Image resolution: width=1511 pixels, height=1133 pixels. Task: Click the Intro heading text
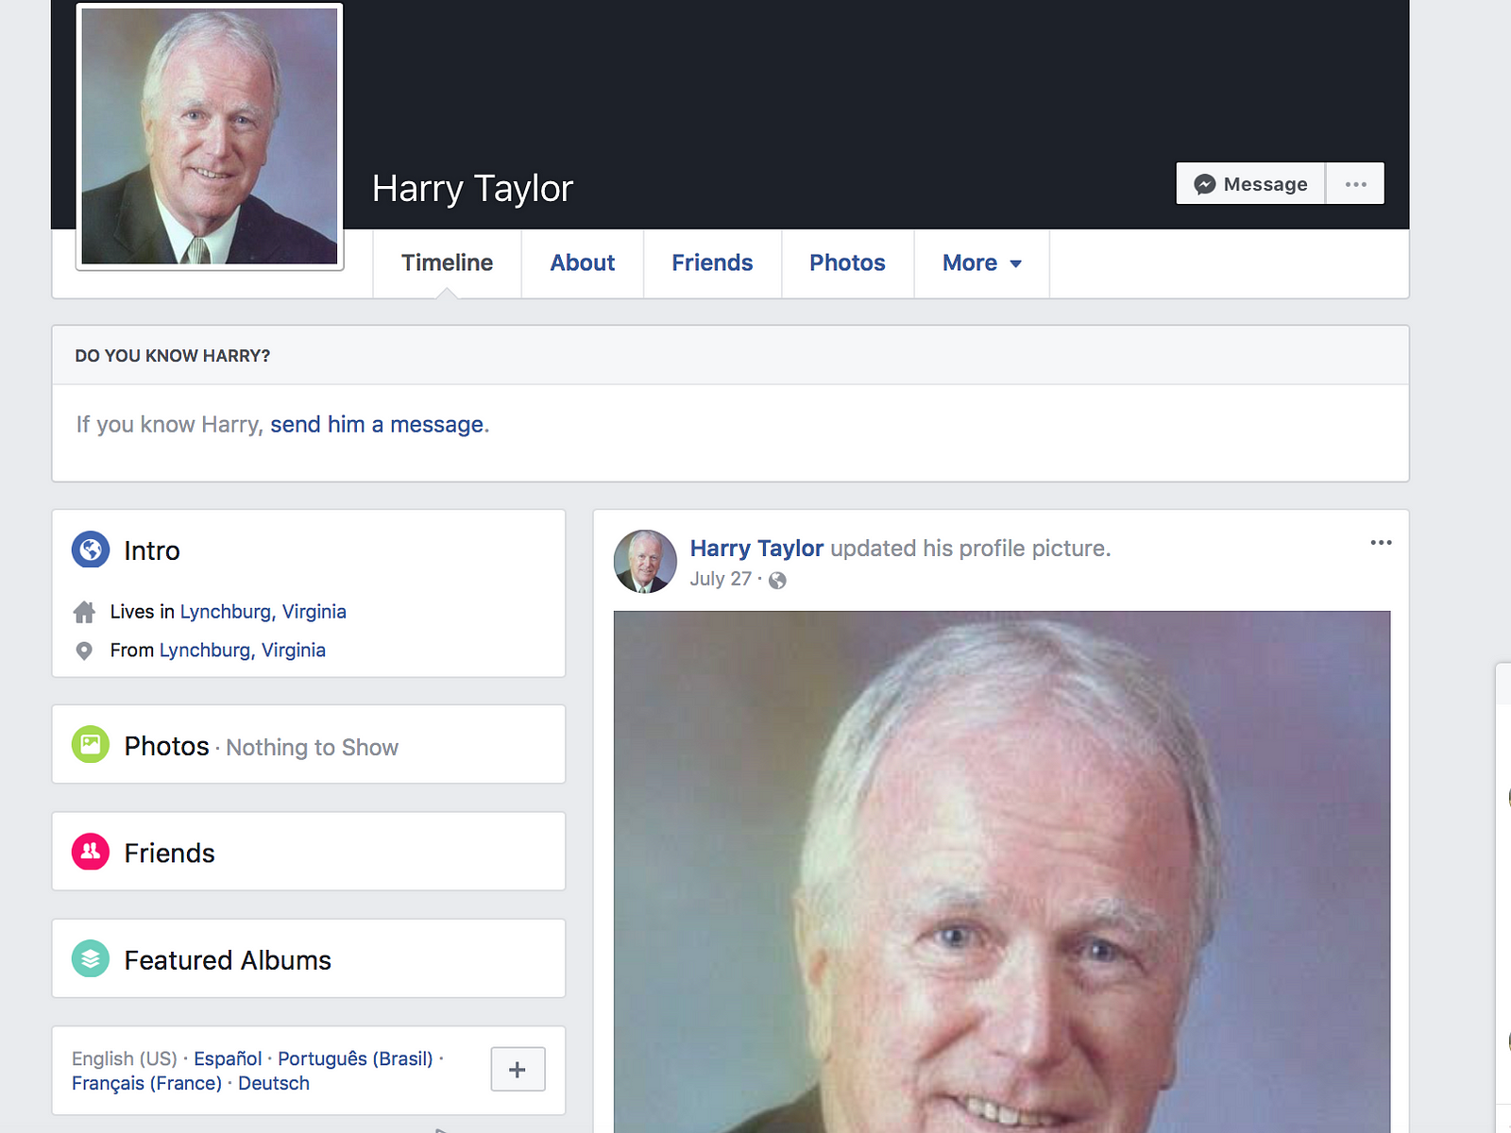[x=151, y=550]
